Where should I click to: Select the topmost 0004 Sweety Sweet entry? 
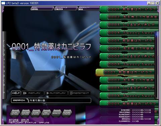(x=129, y=33)
